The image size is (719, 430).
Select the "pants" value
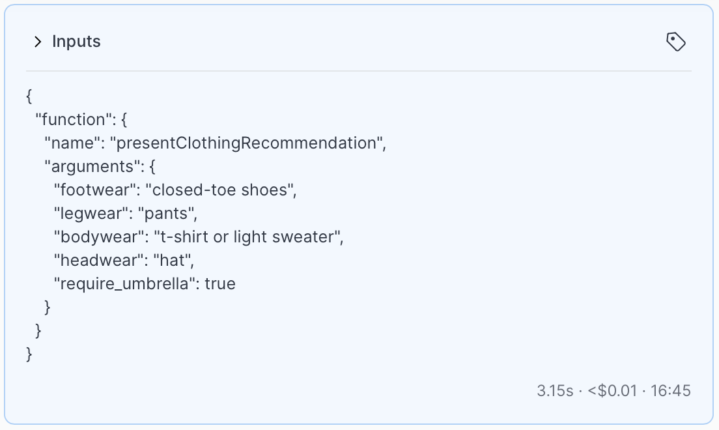click(x=167, y=213)
